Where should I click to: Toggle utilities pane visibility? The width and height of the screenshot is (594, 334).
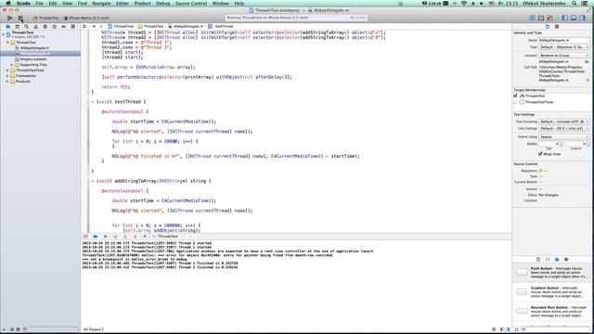point(582,18)
